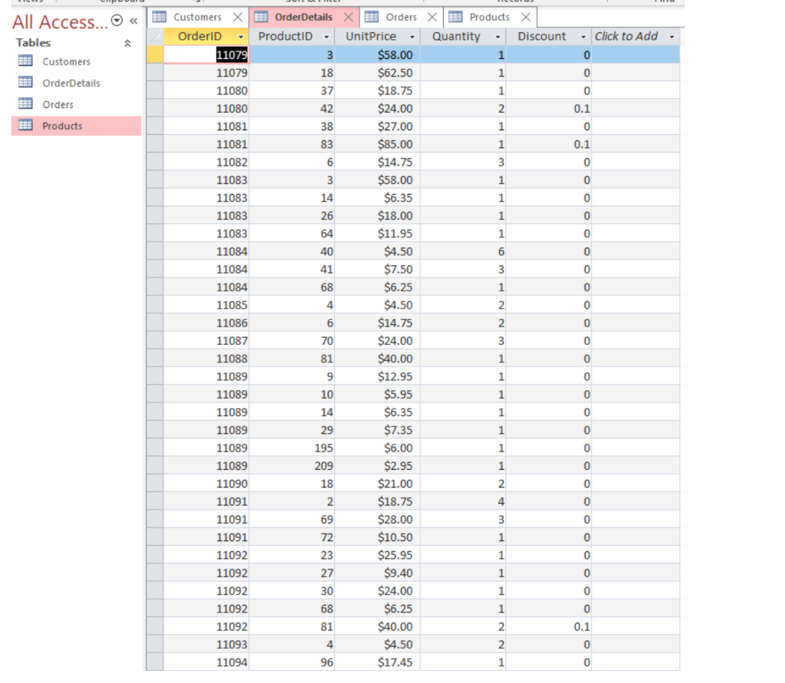Open the Click to Add column dropdown

[672, 37]
